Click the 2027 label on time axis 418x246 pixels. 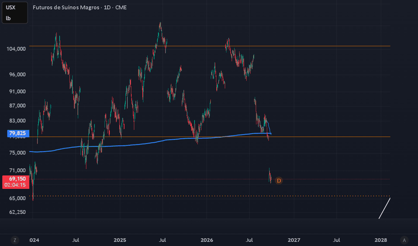click(294, 240)
